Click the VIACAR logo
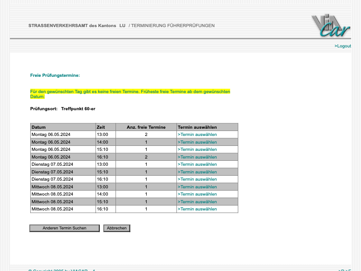This screenshot has height=271, width=361. [x=330, y=26]
